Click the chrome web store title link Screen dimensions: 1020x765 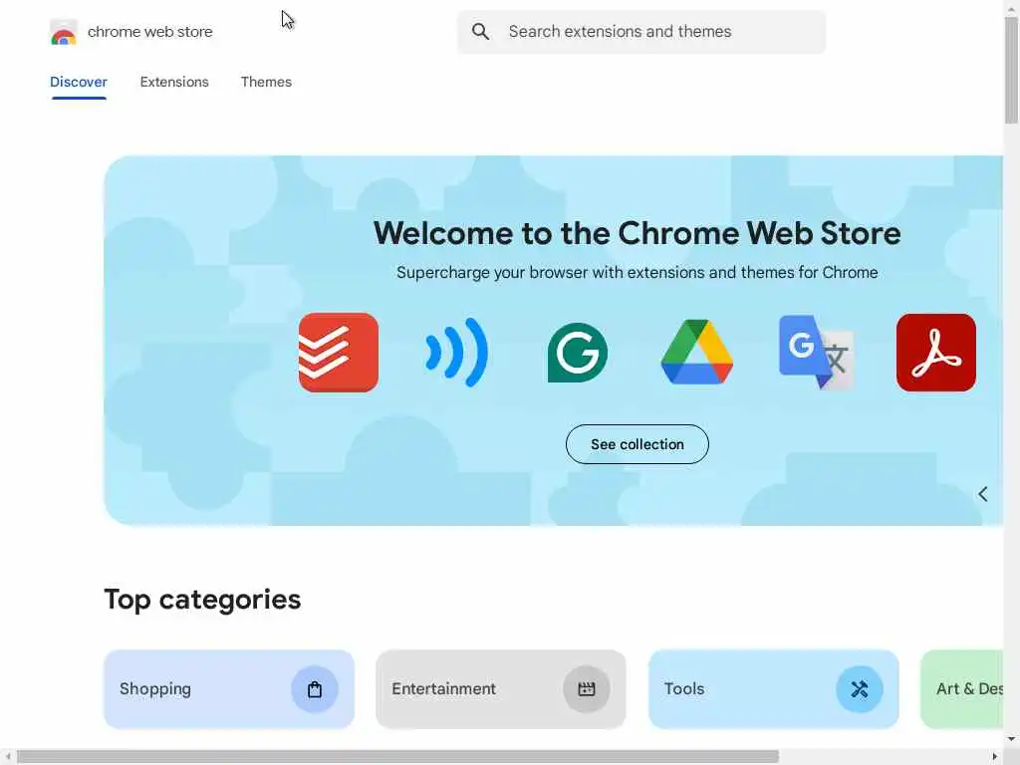click(x=149, y=32)
